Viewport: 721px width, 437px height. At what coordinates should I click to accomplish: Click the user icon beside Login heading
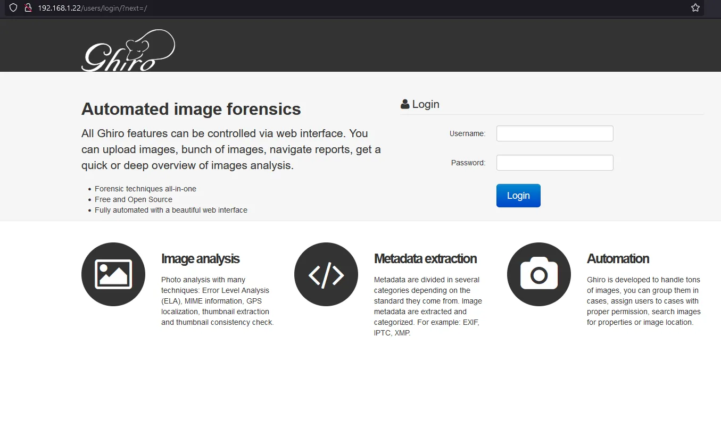[405, 104]
